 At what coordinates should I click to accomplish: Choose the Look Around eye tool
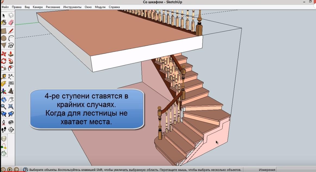click(11, 122)
